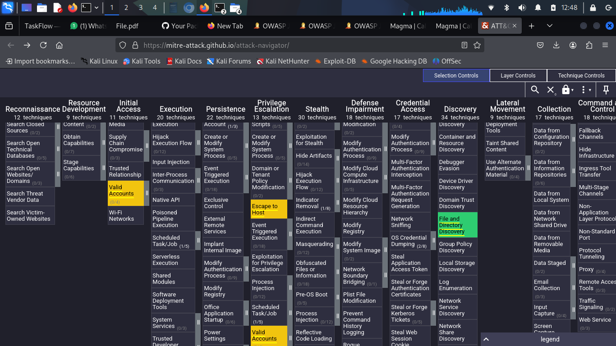This screenshot has width=616, height=346.
Task: Open the selection behavior lock dropdown
Action: pyautogui.click(x=567, y=90)
